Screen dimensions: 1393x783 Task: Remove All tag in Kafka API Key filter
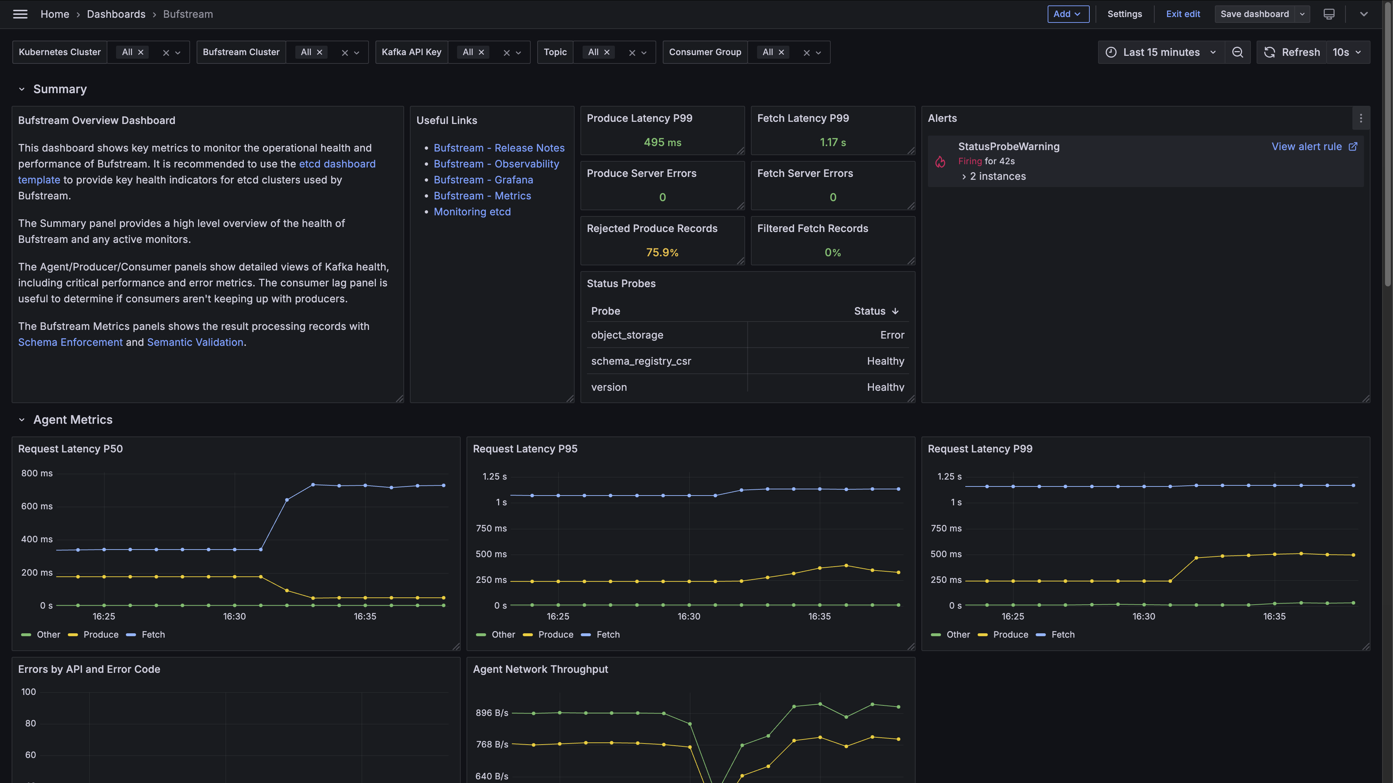pos(481,52)
